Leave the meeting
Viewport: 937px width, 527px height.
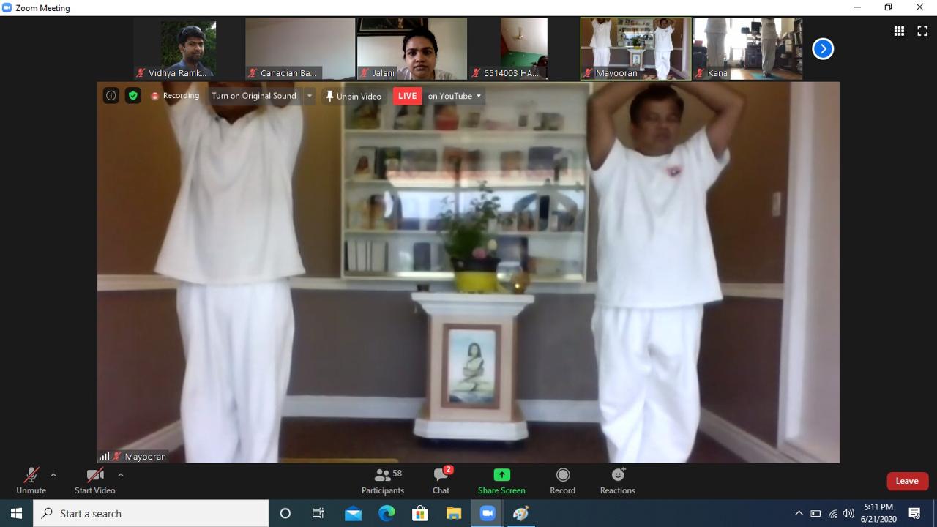[x=908, y=481]
